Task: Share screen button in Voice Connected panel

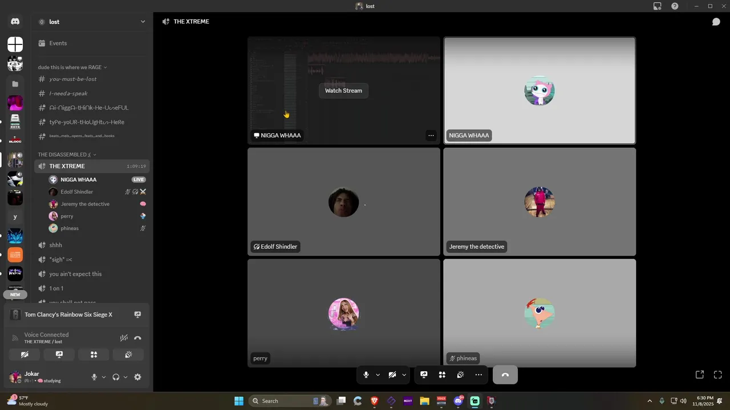Action: tap(59, 354)
